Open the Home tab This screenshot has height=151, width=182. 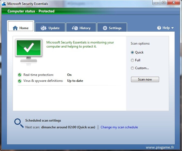[21, 26]
